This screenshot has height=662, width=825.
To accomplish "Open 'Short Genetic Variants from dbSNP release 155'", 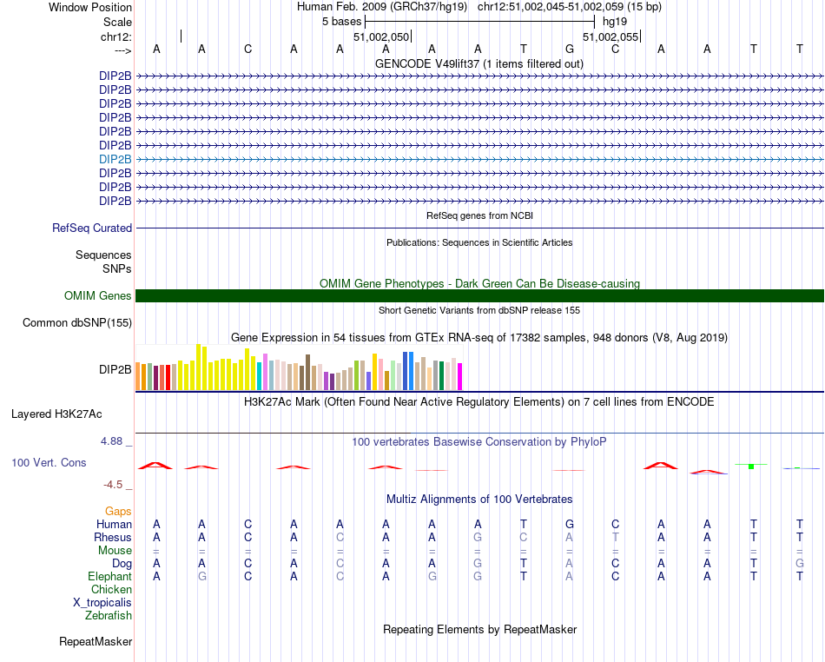I will coord(479,310).
